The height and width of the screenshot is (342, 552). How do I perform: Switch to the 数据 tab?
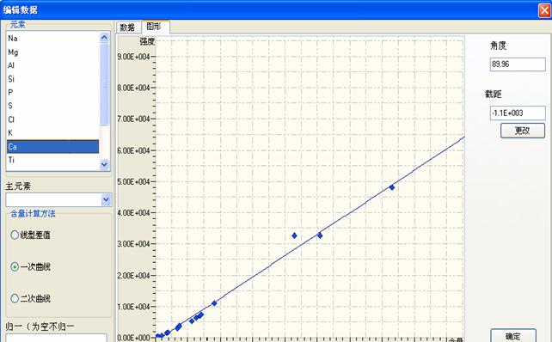(x=127, y=27)
